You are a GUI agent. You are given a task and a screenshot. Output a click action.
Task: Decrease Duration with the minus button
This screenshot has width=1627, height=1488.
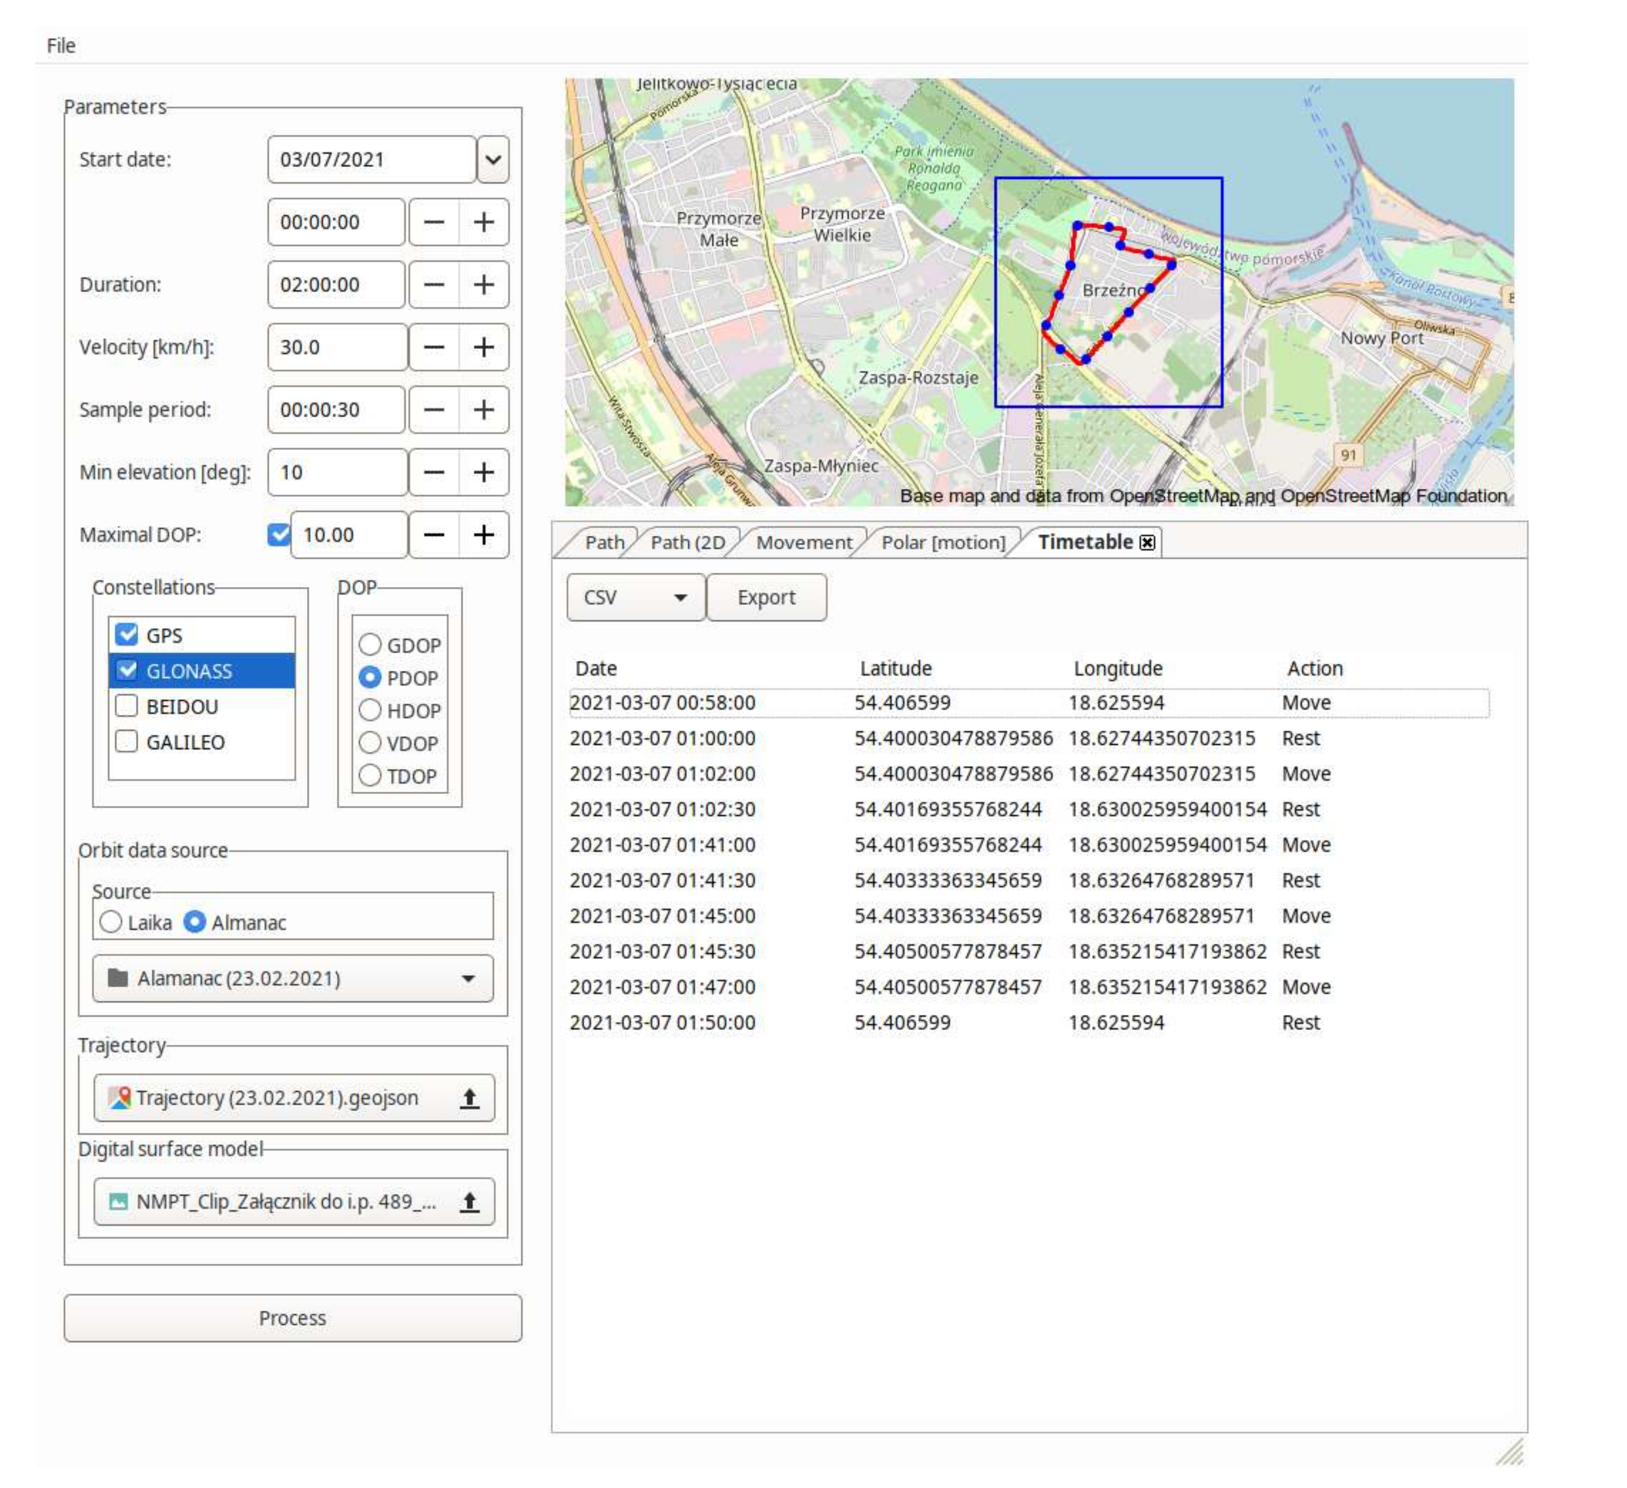point(434,285)
